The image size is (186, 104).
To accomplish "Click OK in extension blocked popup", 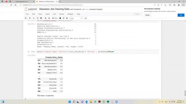I will (x=181, y=15).
